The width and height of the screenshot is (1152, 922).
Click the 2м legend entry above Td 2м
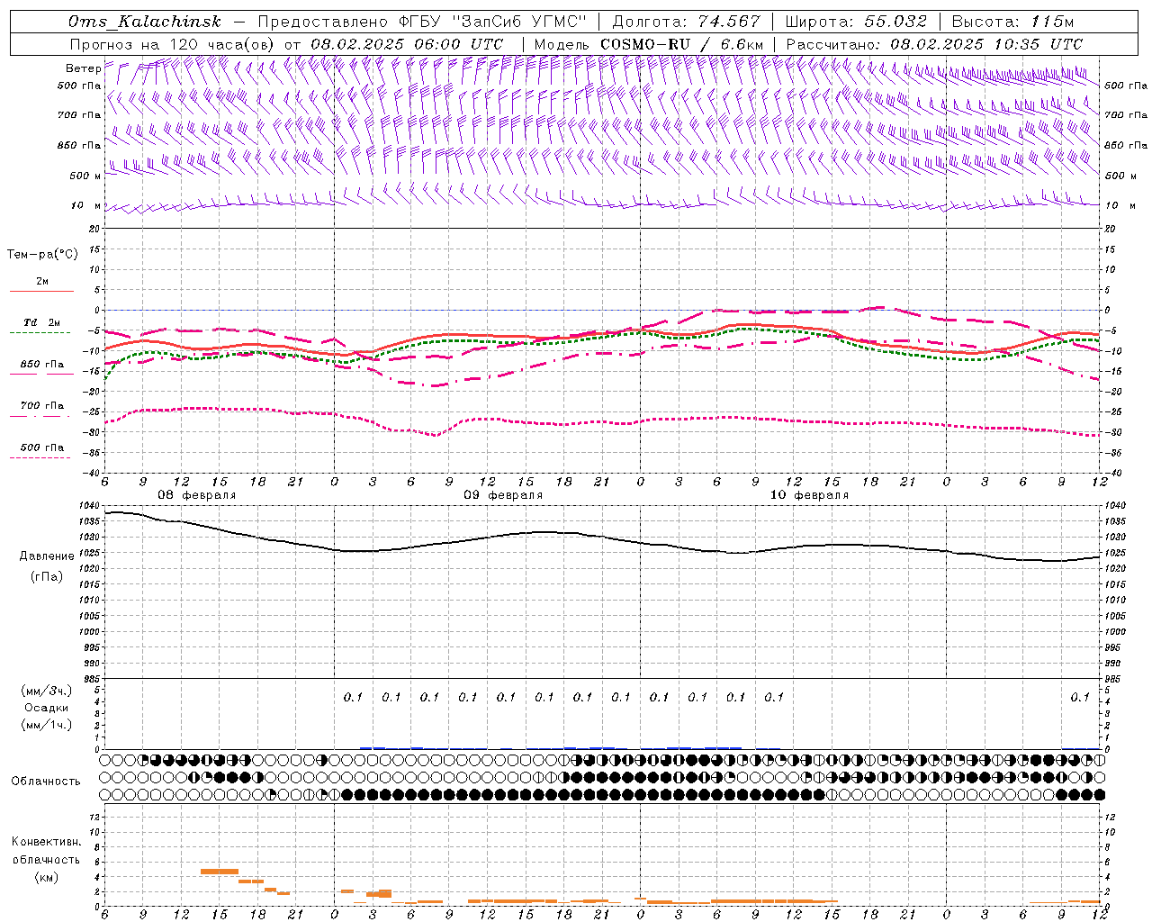pos(42,281)
